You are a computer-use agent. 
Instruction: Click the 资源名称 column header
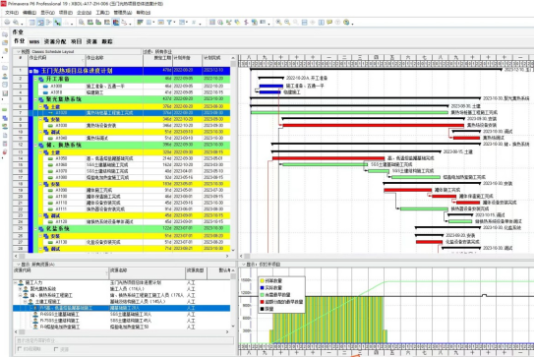[148, 272]
